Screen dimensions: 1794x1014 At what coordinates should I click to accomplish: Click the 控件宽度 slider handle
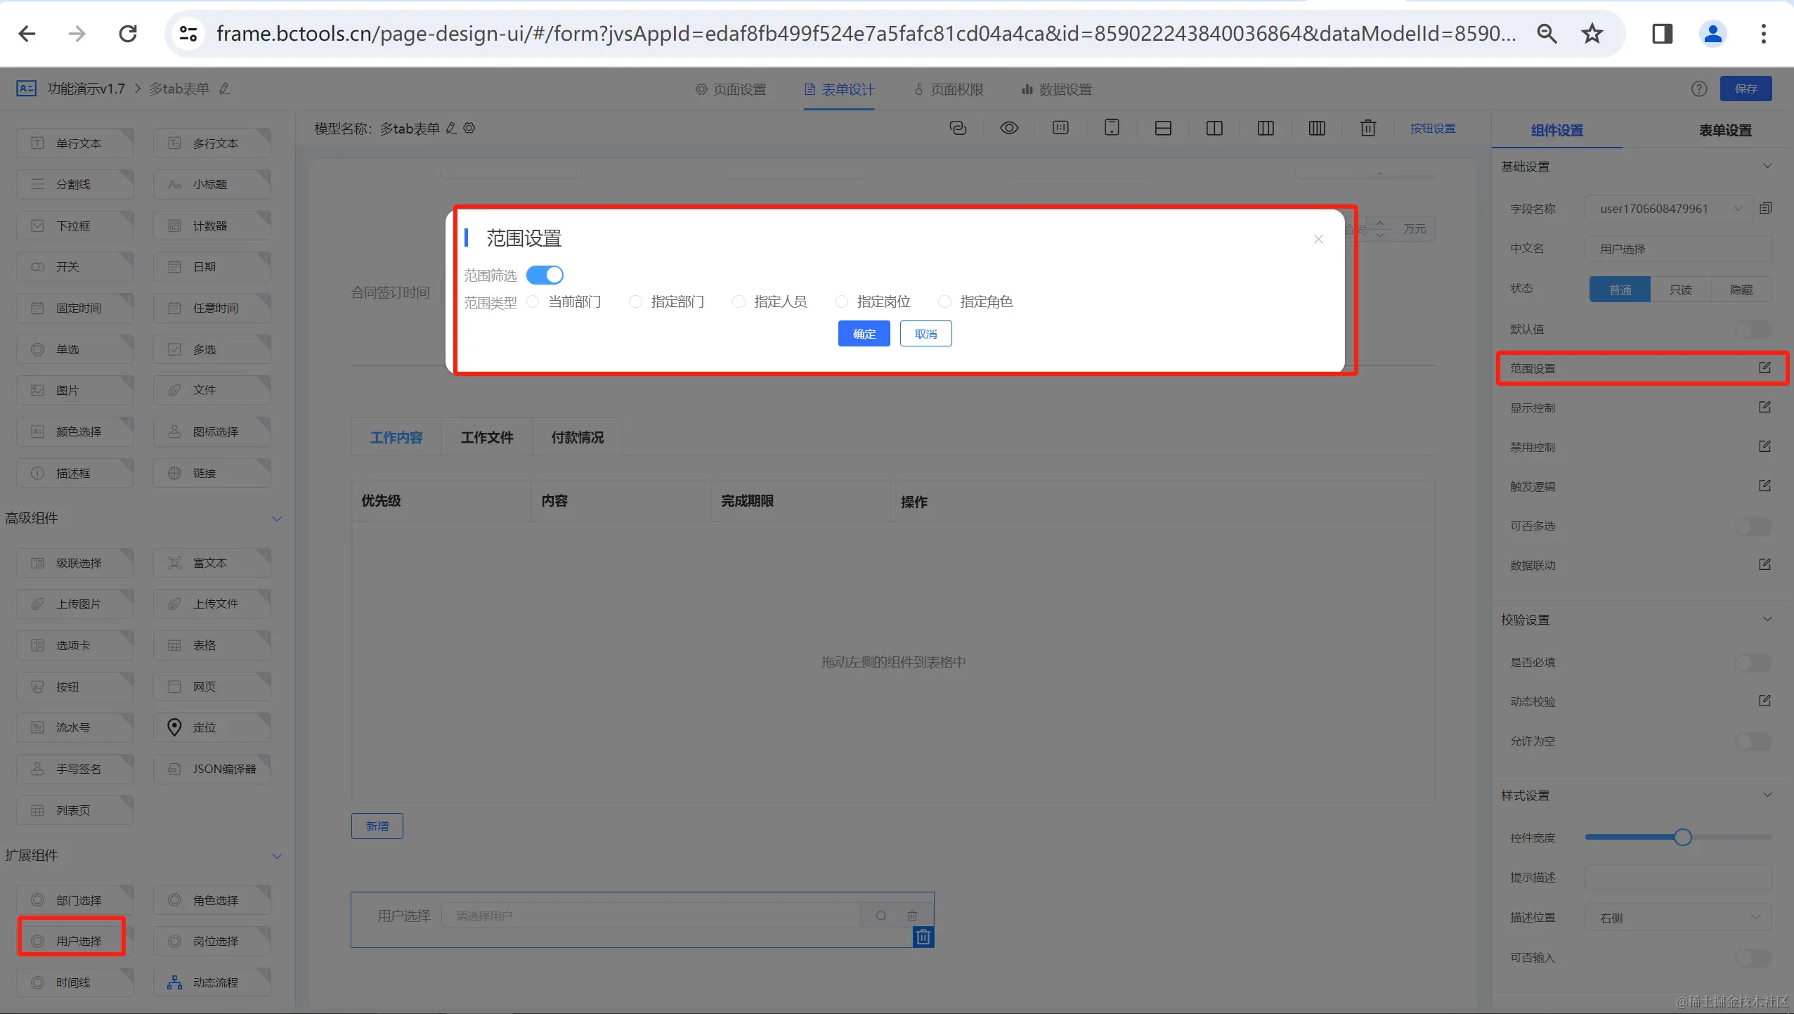(x=1682, y=837)
